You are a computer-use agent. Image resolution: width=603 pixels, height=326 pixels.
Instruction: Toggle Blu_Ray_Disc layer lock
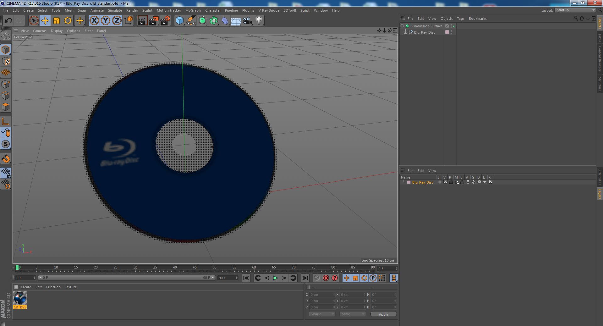point(462,182)
